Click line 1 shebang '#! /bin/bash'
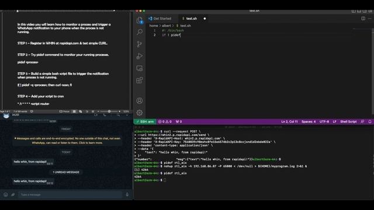The height and width of the screenshot is (210, 374). 173,30
